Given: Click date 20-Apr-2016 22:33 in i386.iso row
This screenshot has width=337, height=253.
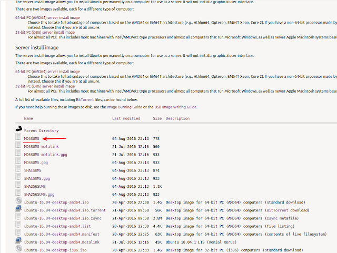Looking at the screenshot, I should (x=131, y=250).
